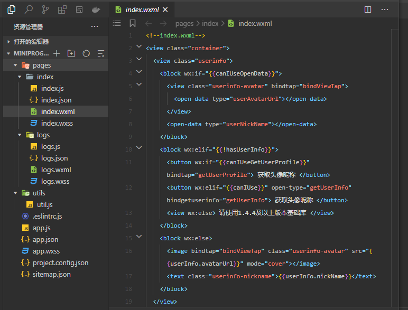Open sitemap.json file

55,275
